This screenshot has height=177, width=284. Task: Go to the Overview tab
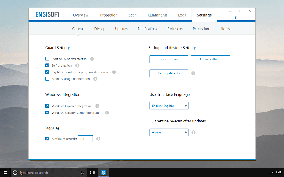tap(80, 15)
